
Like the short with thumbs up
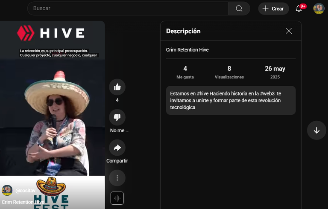pyautogui.click(x=117, y=87)
